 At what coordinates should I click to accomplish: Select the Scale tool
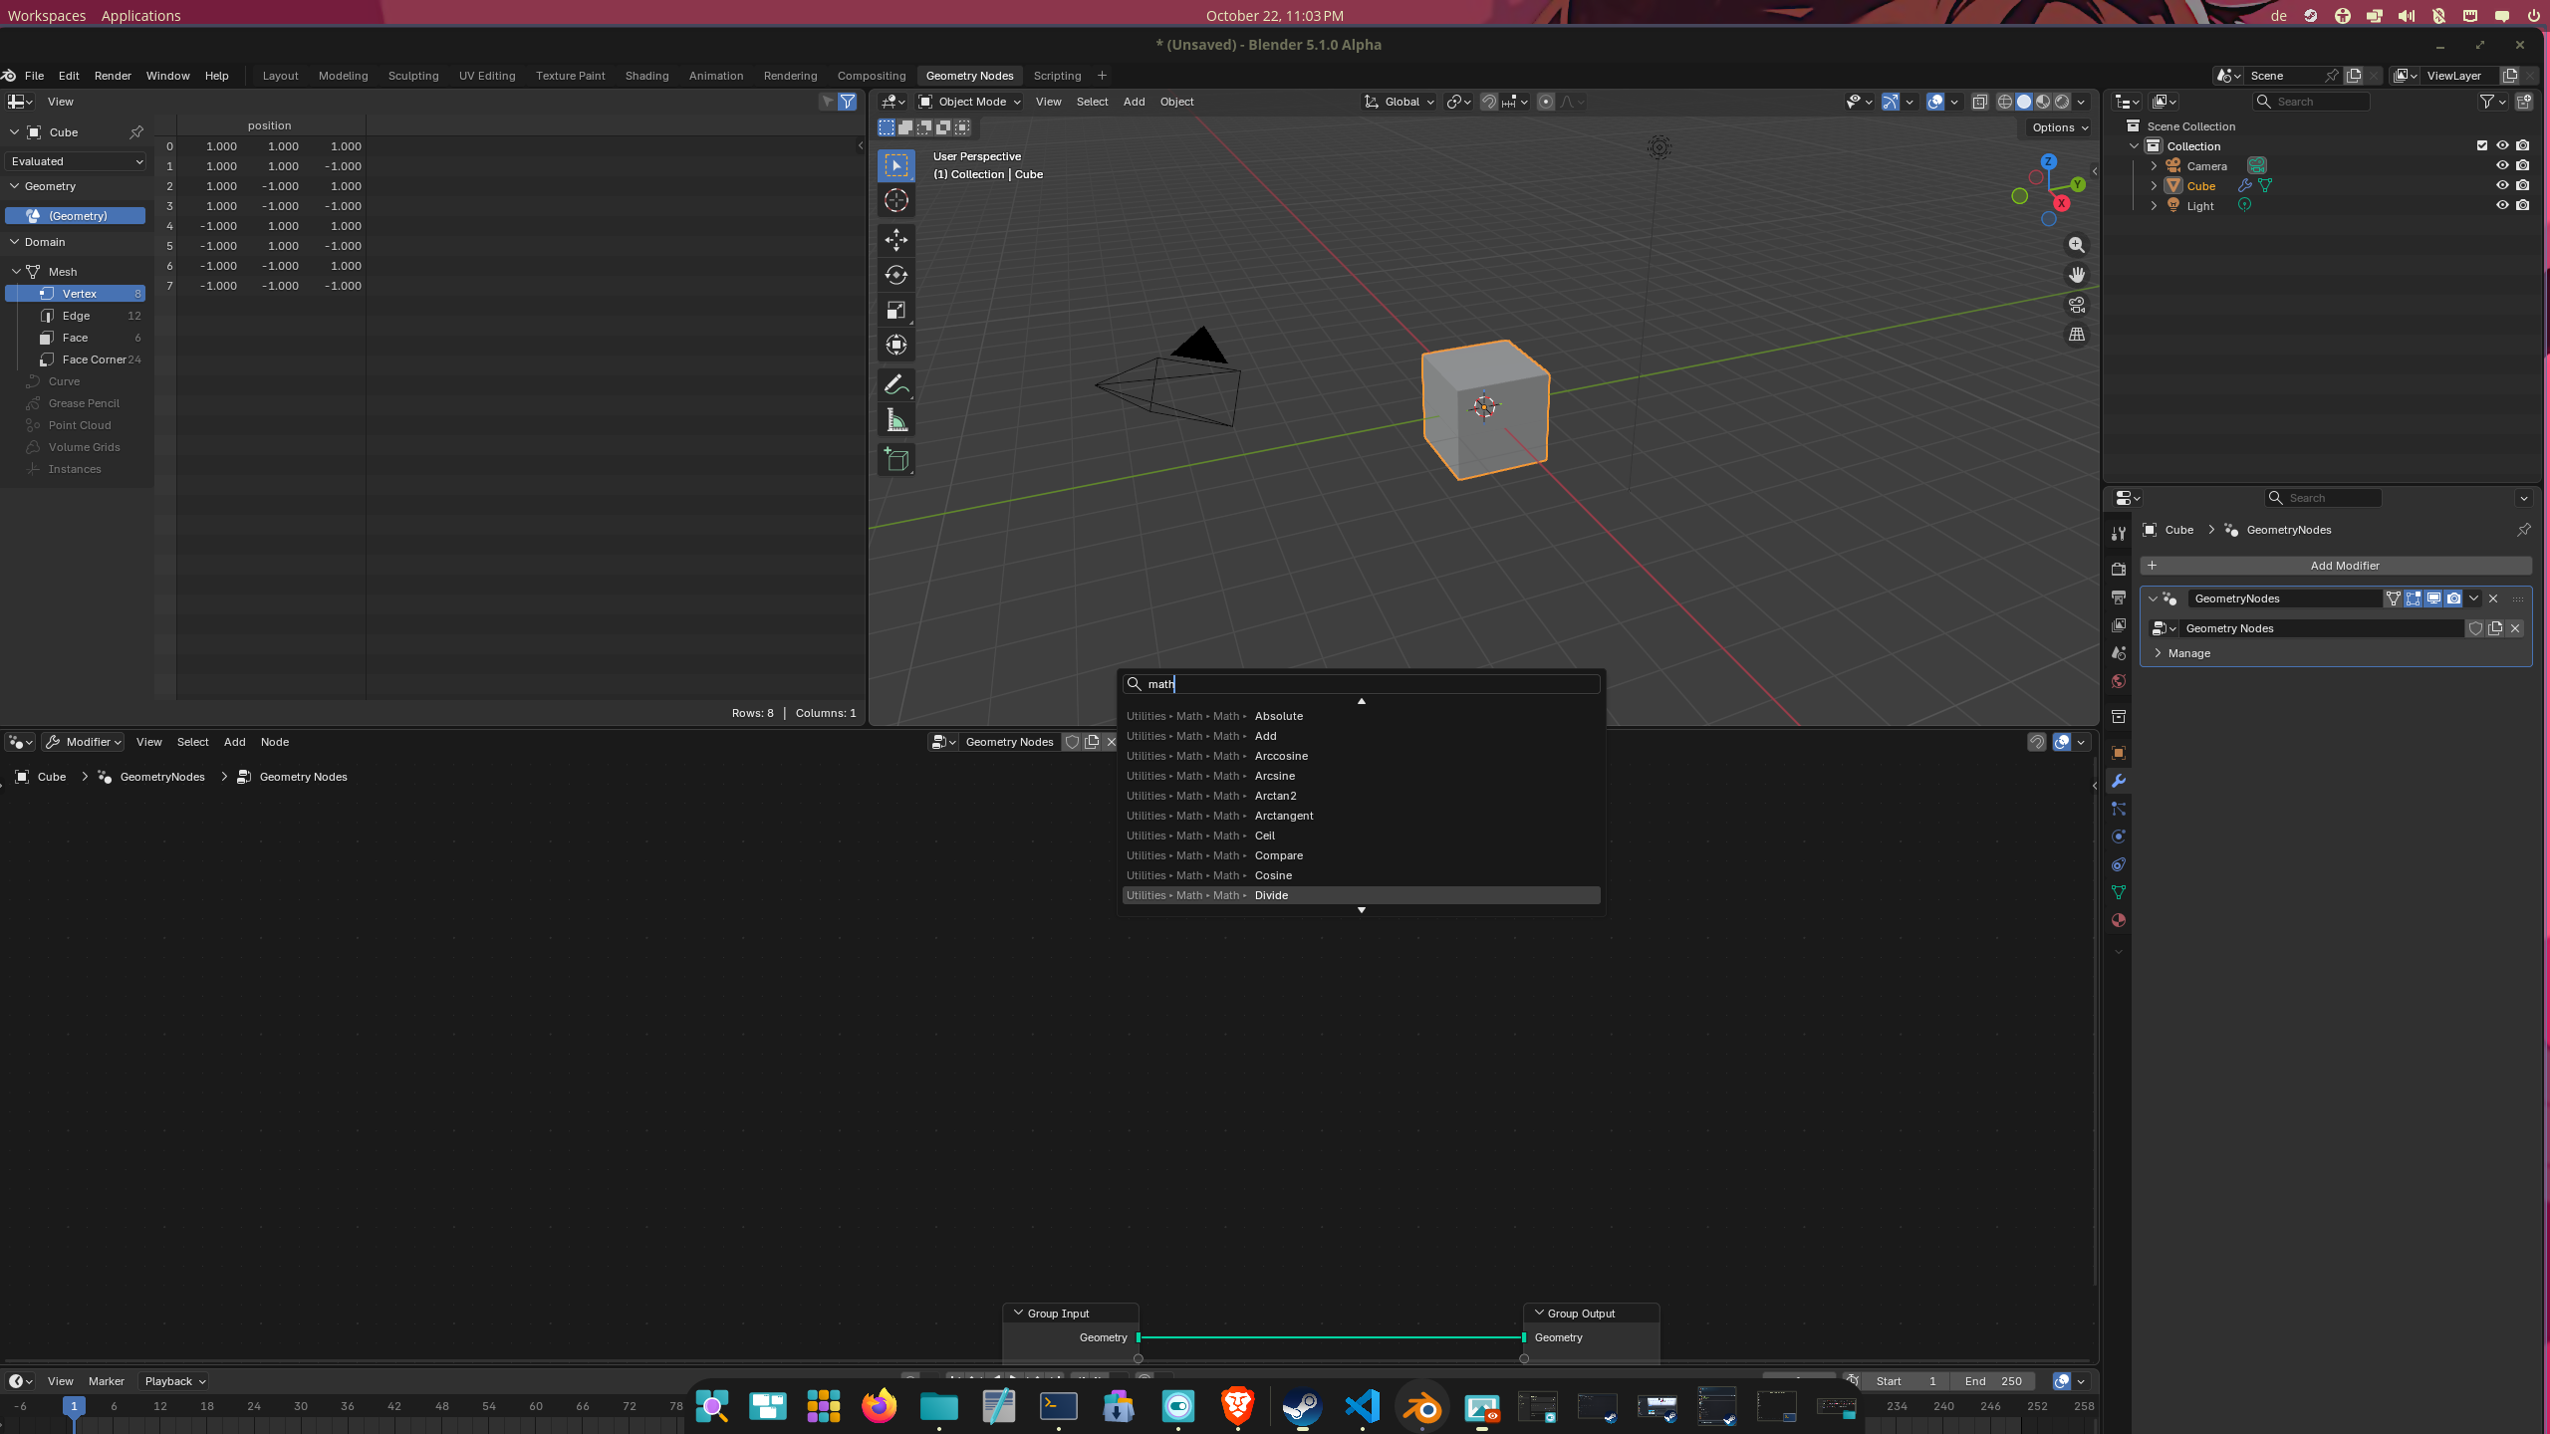pyautogui.click(x=896, y=310)
